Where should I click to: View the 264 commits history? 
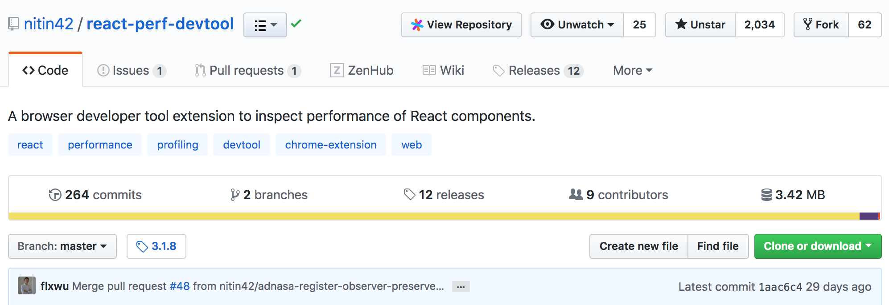[95, 195]
